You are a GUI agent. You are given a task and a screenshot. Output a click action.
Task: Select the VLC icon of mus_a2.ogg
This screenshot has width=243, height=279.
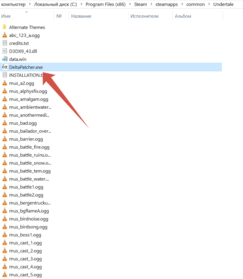point(5,83)
